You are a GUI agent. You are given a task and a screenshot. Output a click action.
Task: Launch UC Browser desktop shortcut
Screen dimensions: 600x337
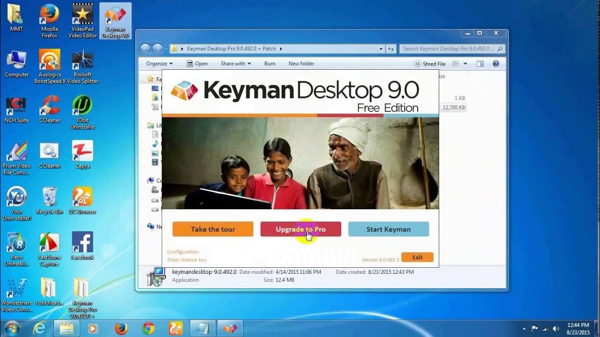pyautogui.click(x=82, y=200)
